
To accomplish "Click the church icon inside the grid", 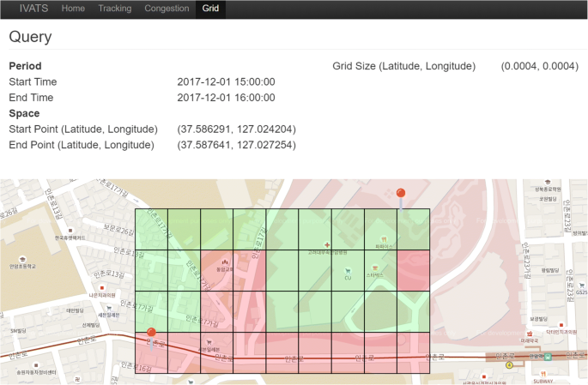I will point(225,260).
